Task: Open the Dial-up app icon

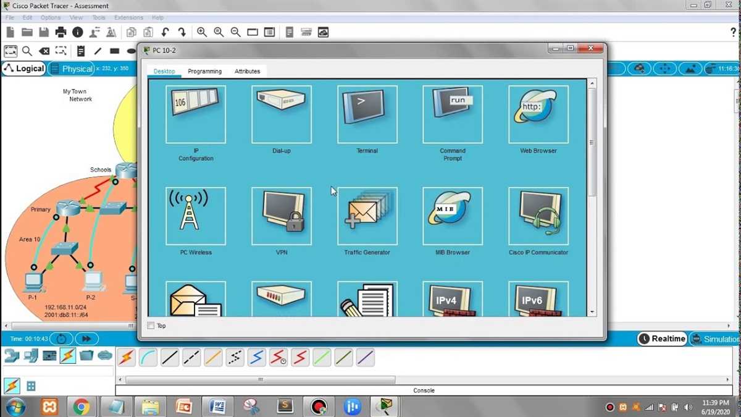Action: [x=282, y=114]
